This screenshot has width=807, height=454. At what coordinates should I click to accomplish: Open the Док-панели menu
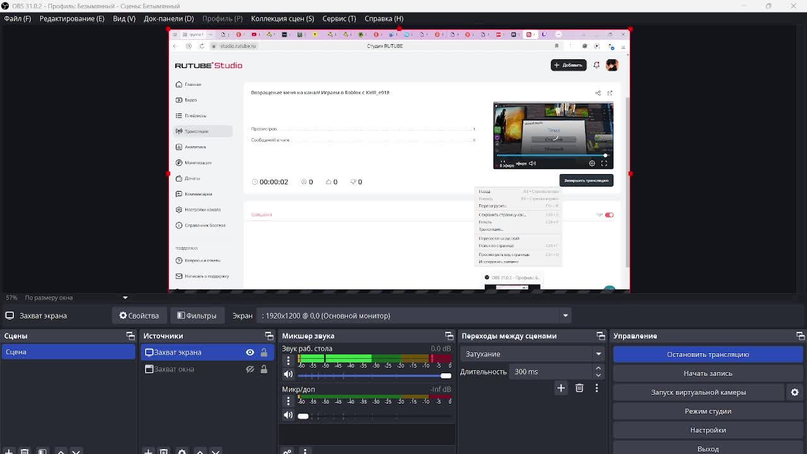pyautogui.click(x=168, y=19)
